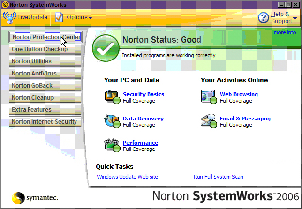Maximize the Norton SystemWorks window
This screenshot has width=302, height=209.
[288, 5]
